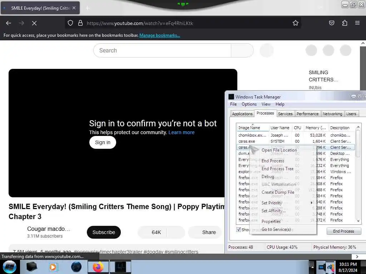Toggle Show processes from all users checkbox
This screenshot has height=274, width=366.
(x=238, y=229)
